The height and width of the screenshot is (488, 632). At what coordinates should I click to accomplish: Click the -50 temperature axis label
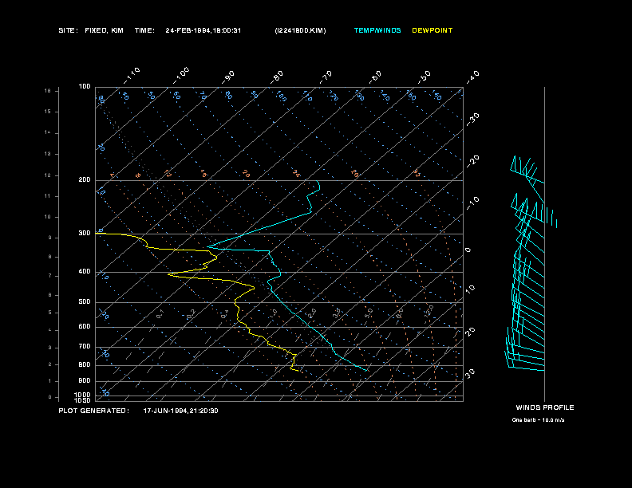coord(425,77)
